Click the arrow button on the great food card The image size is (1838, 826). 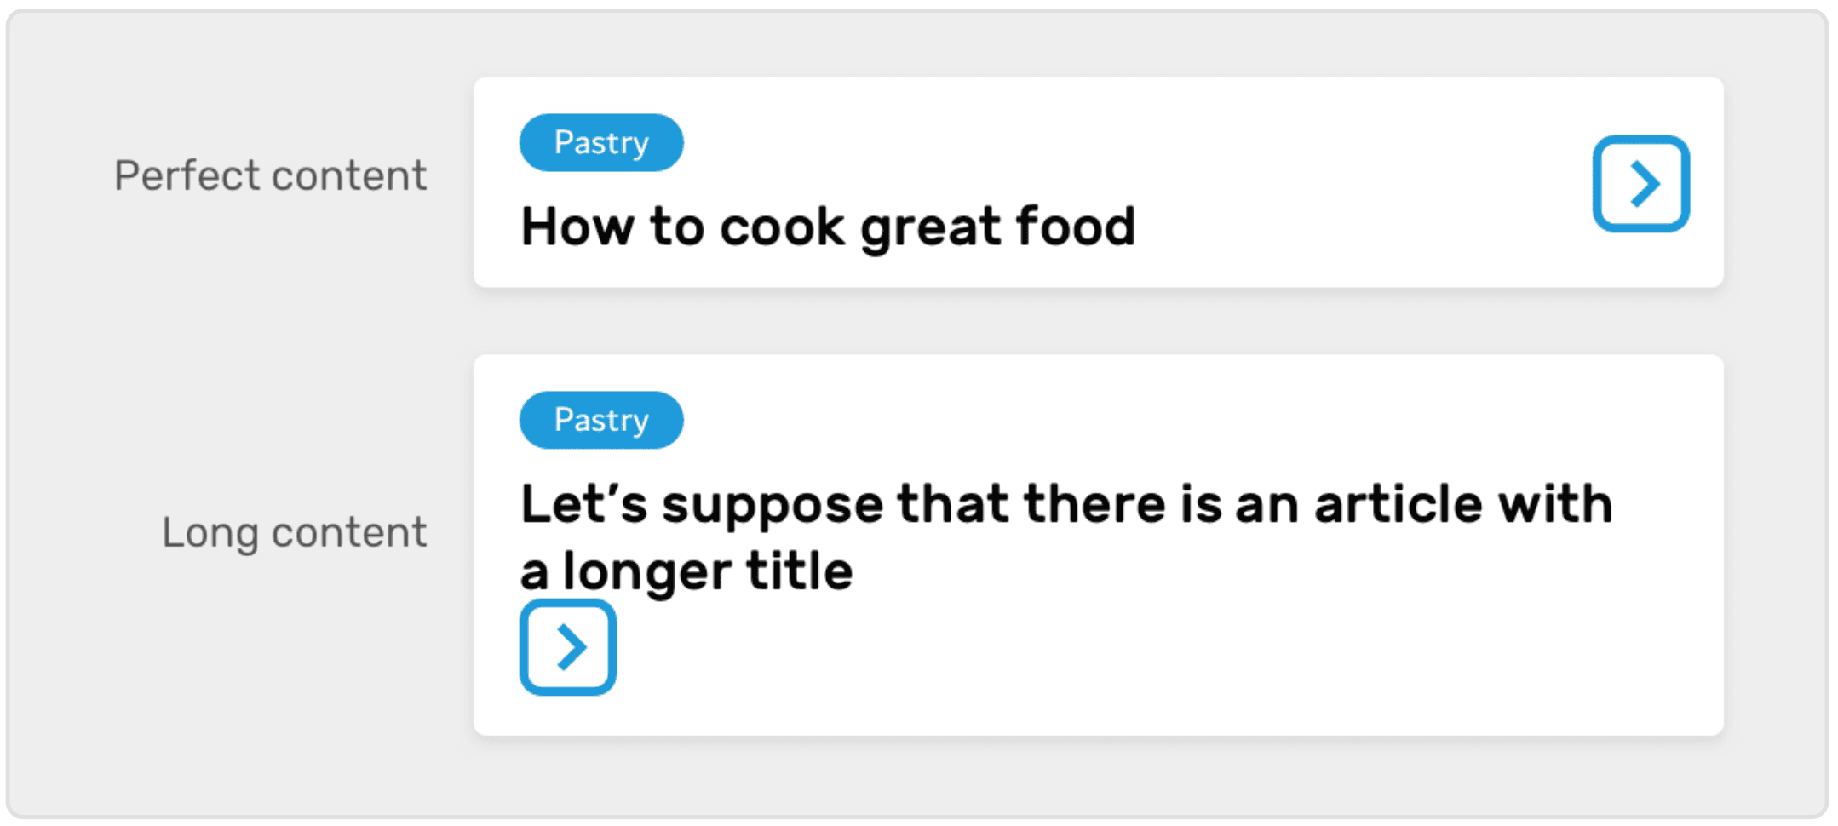click(x=1640, y=183)
